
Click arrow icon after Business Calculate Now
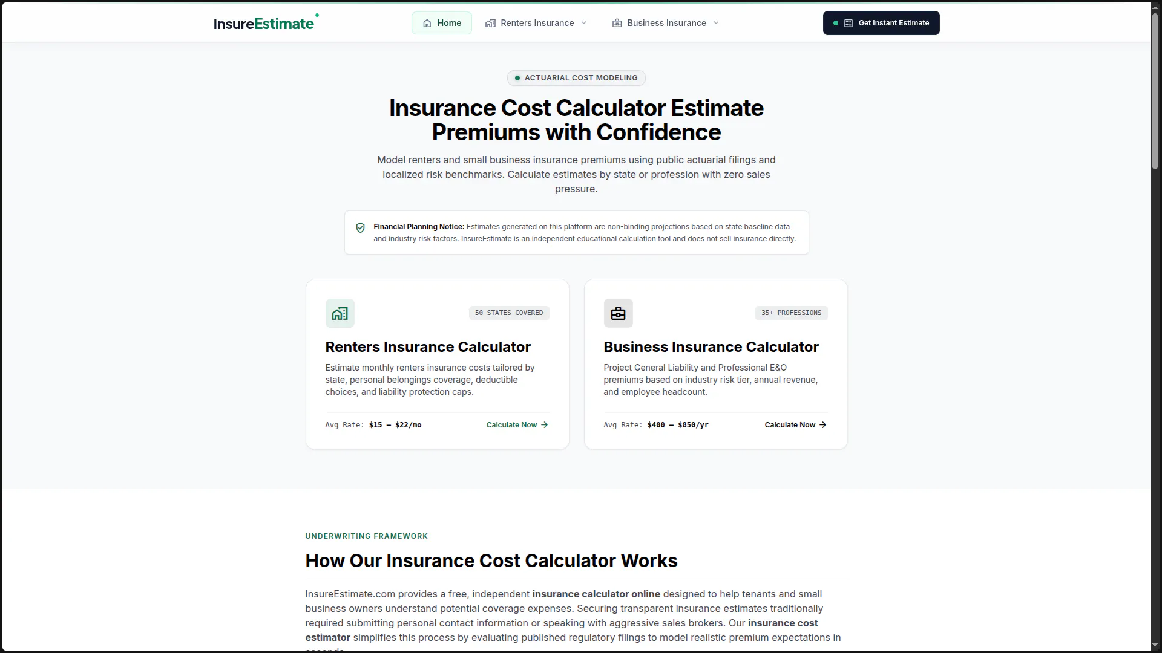(823, 425)
